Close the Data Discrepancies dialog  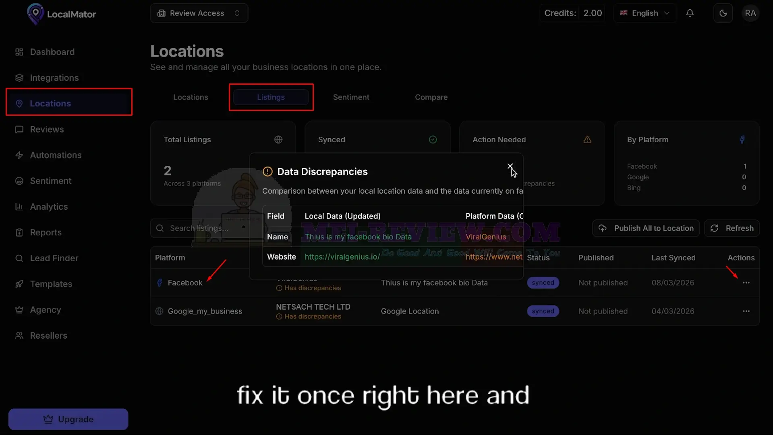click(x=510, y=166)
